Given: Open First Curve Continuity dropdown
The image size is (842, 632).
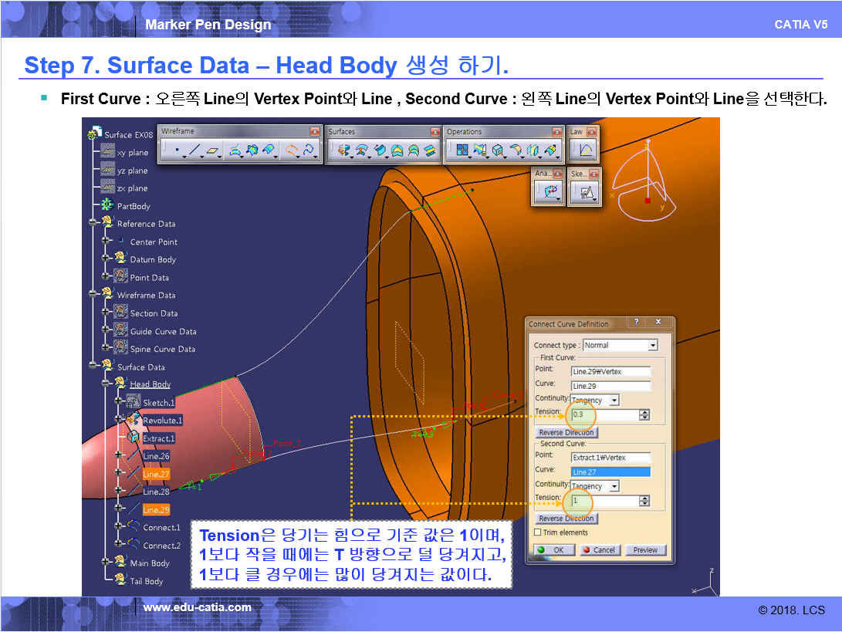Looking at the screenshot, I should tap(614, 400).
